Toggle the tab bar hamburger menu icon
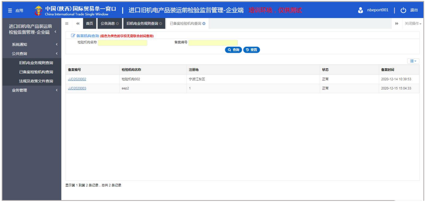The image size is (425, 202). (x=67, y=23)
